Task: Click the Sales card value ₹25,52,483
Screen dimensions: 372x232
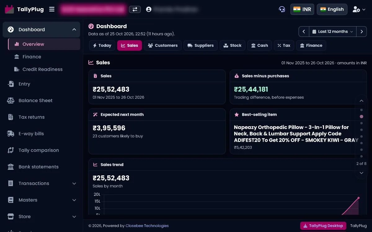Action: point(111,89)
